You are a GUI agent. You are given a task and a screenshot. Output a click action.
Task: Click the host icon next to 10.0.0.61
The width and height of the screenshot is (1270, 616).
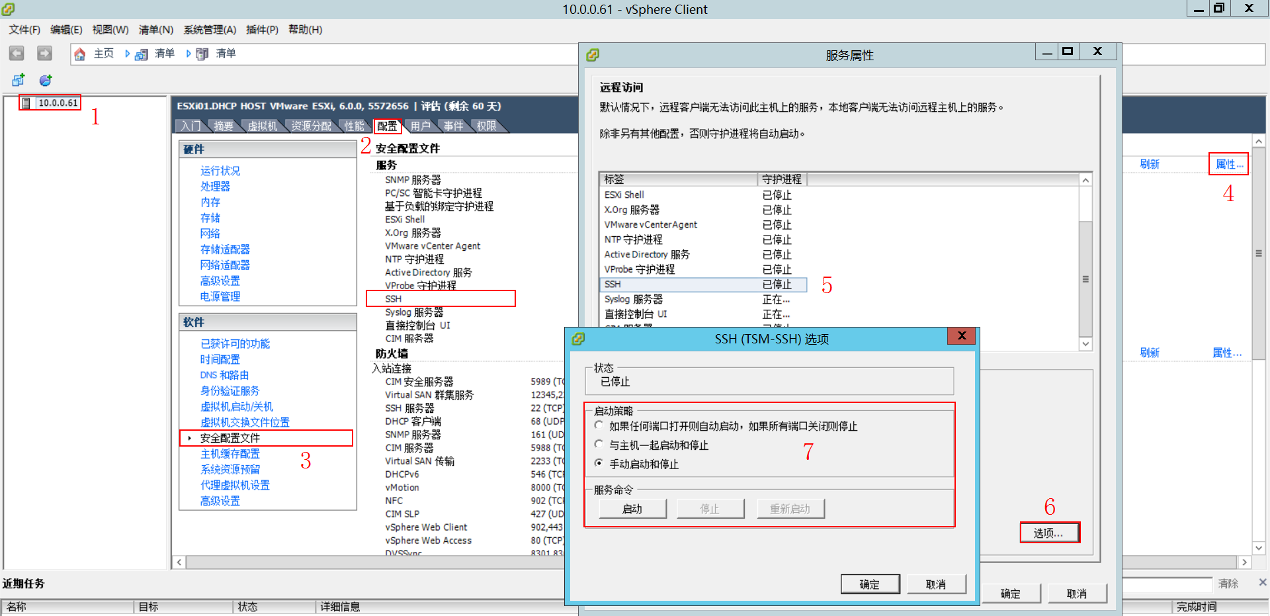(x=24, y=102)
